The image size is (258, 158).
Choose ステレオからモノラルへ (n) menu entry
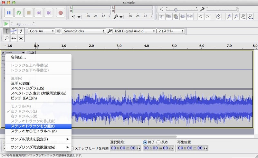[x=39, y=131]
